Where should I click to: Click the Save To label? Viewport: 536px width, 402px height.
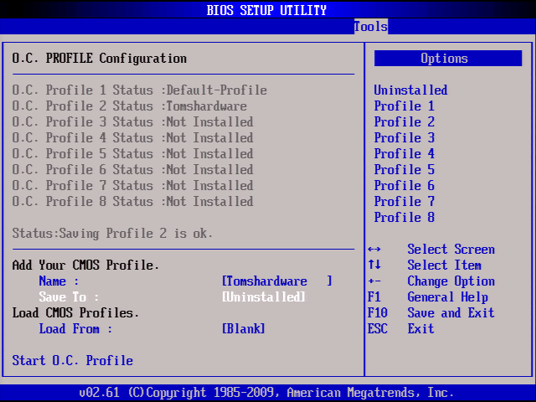click(x=69, y=297)
